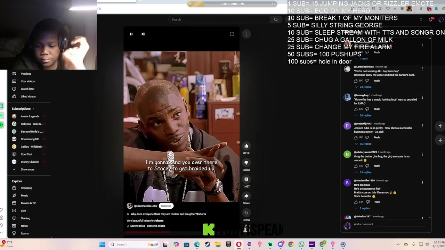Open Serene Bliss Beatonic Music sound
The image size is (445, 250).
click(146, 226)
